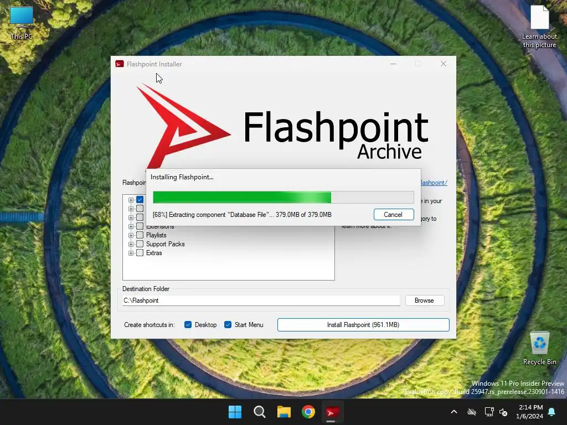Cancel the Flashpoint installation

click(x=394, y=215)
